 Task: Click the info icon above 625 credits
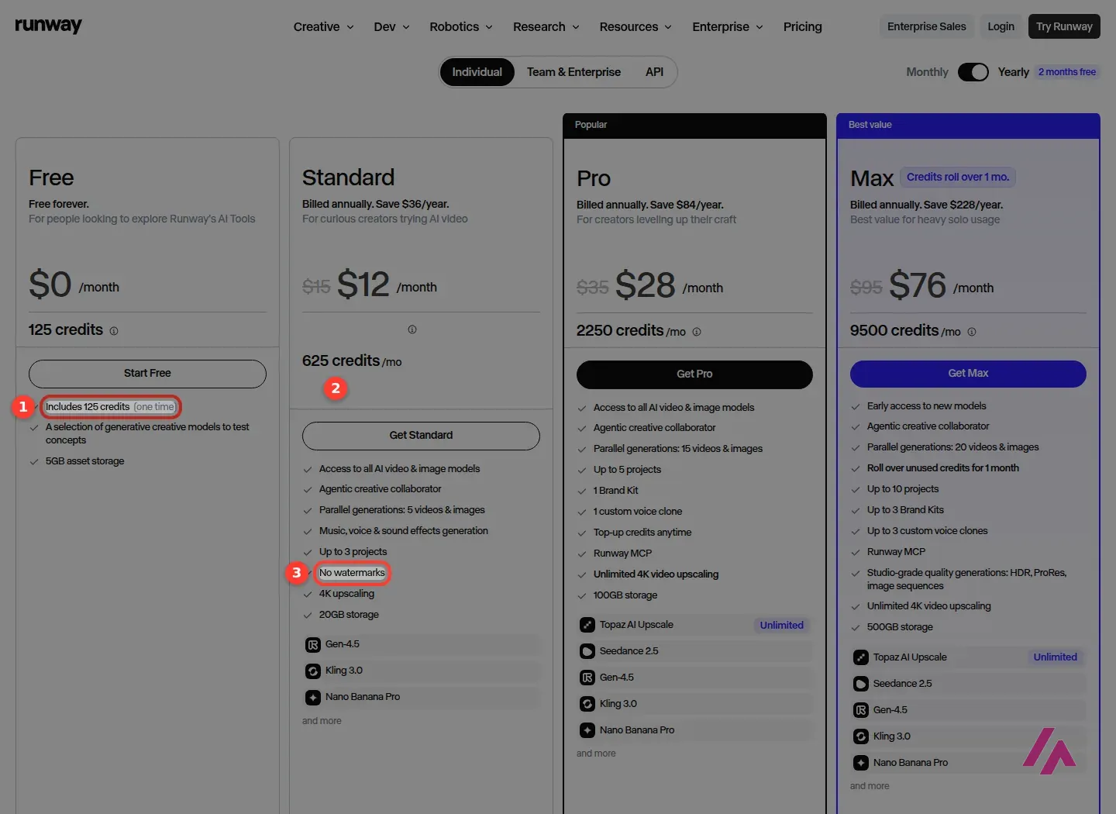(412, 329)
